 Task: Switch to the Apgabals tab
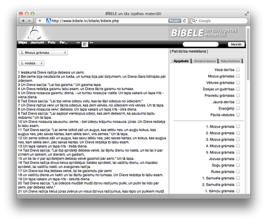(181, 61)
